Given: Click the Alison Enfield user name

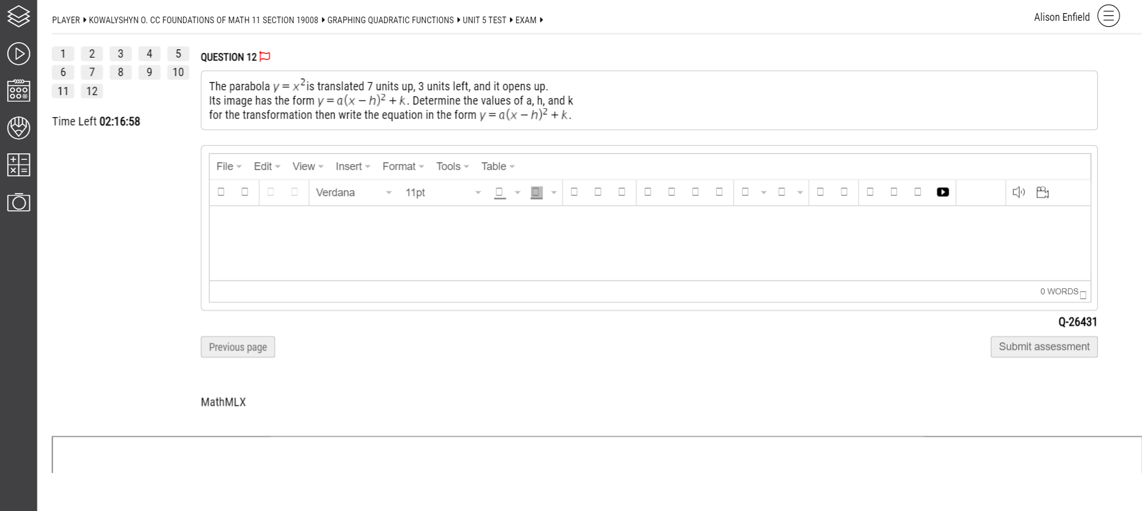Looking at the screenshot, I should [1062, 17].
